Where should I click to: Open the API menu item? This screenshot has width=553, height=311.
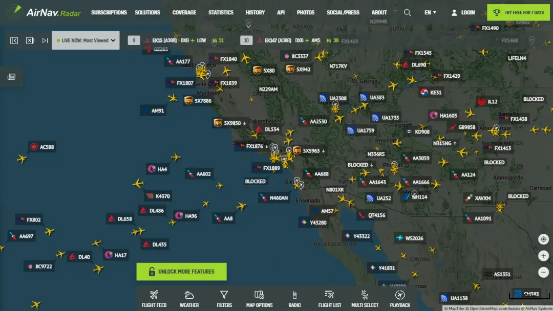[281, 13]
